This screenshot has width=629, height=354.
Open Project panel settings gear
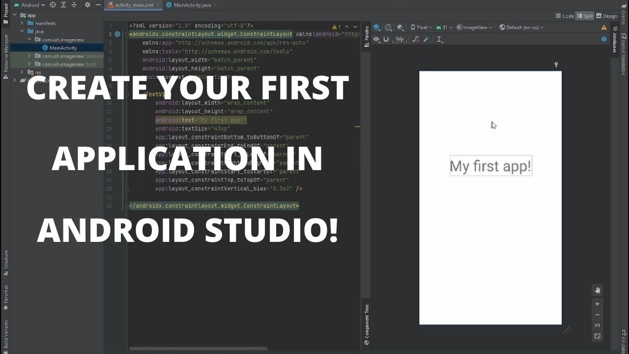point(87,5)
